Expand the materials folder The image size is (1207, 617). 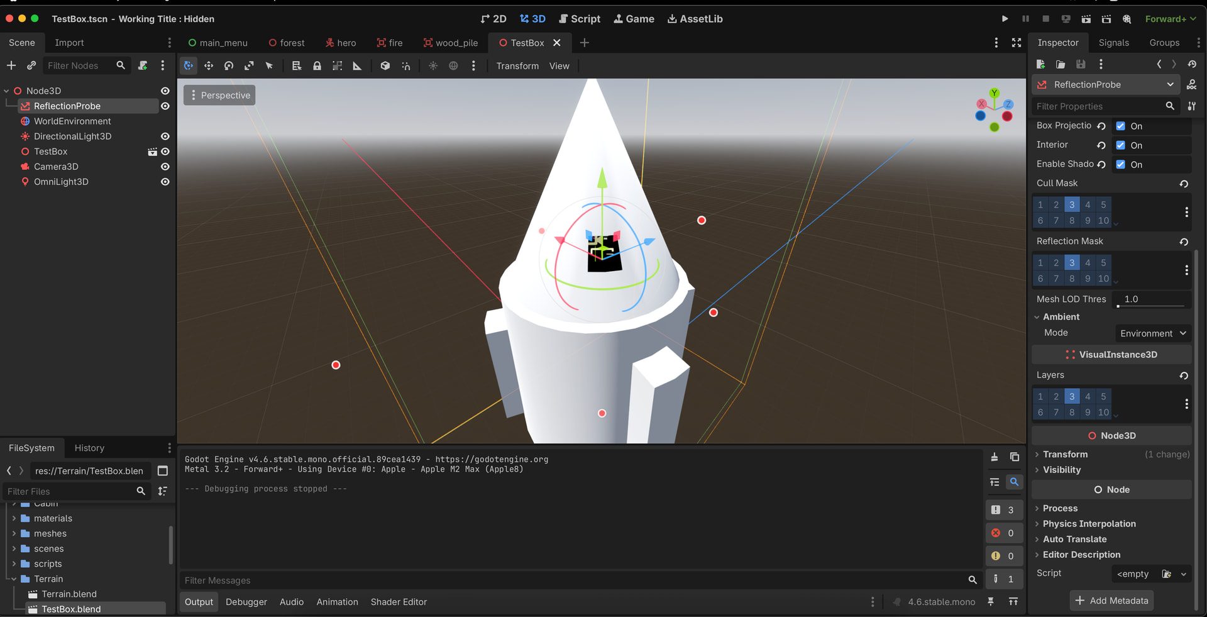tap(14, 518)
